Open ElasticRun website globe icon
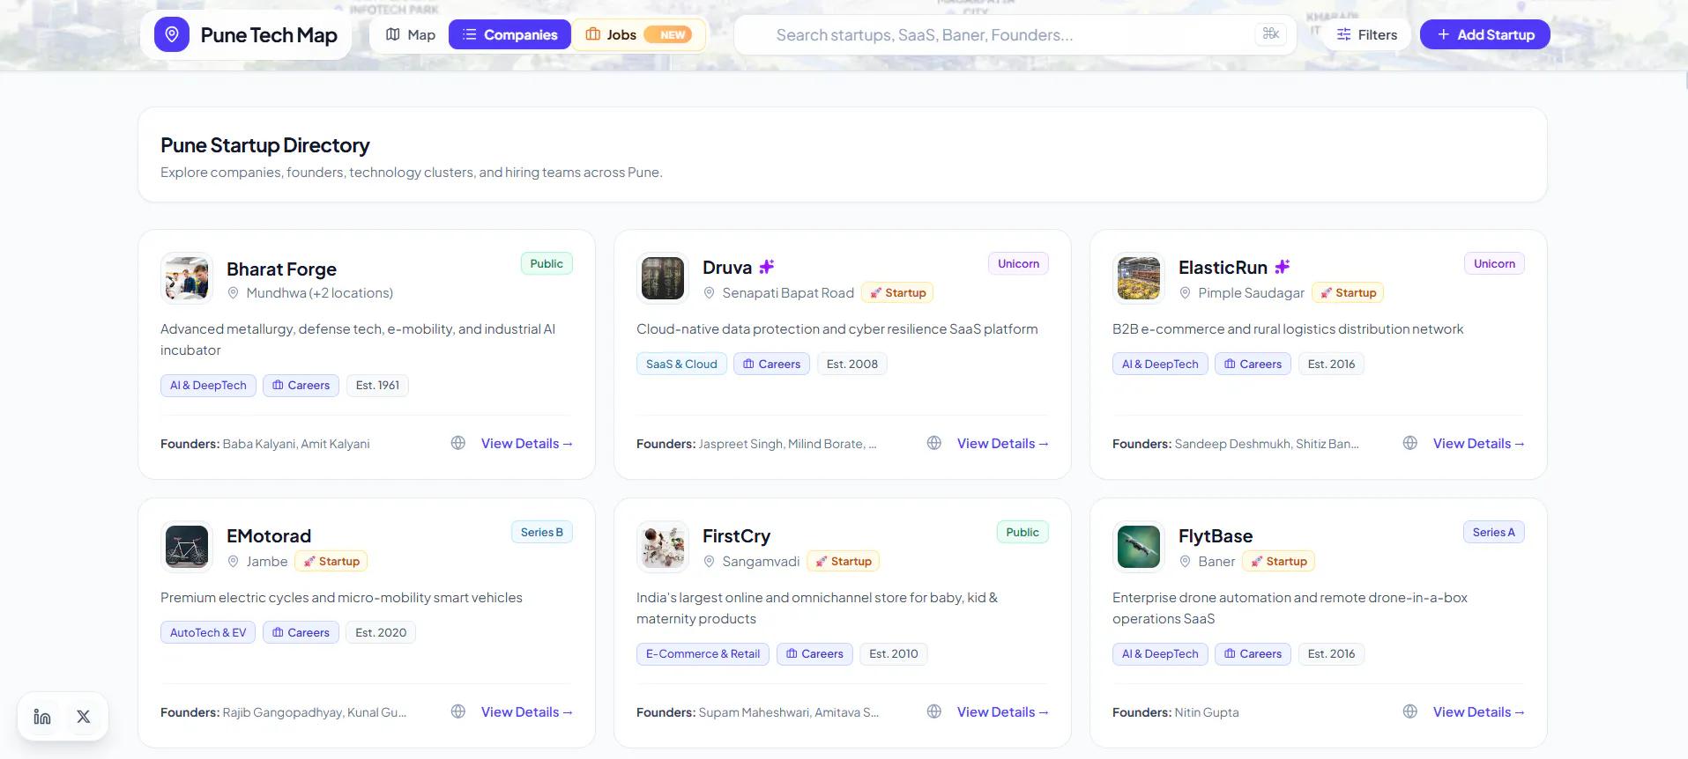Screen dimensions: 1688x759 [1410, 443]
